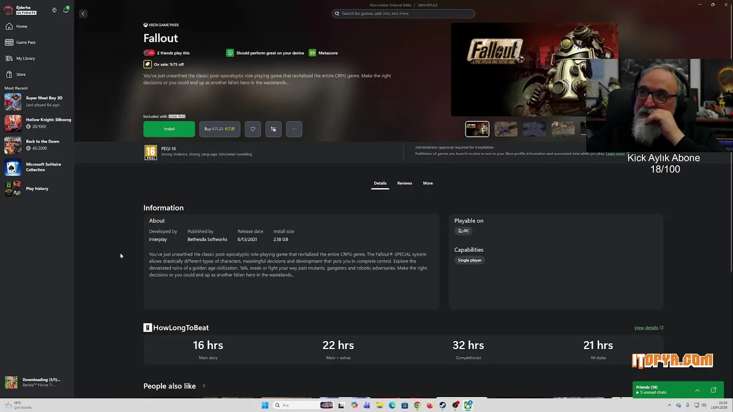Open Back to the Dawn in sidebar
733x412 pixels.
pos(37,145)
